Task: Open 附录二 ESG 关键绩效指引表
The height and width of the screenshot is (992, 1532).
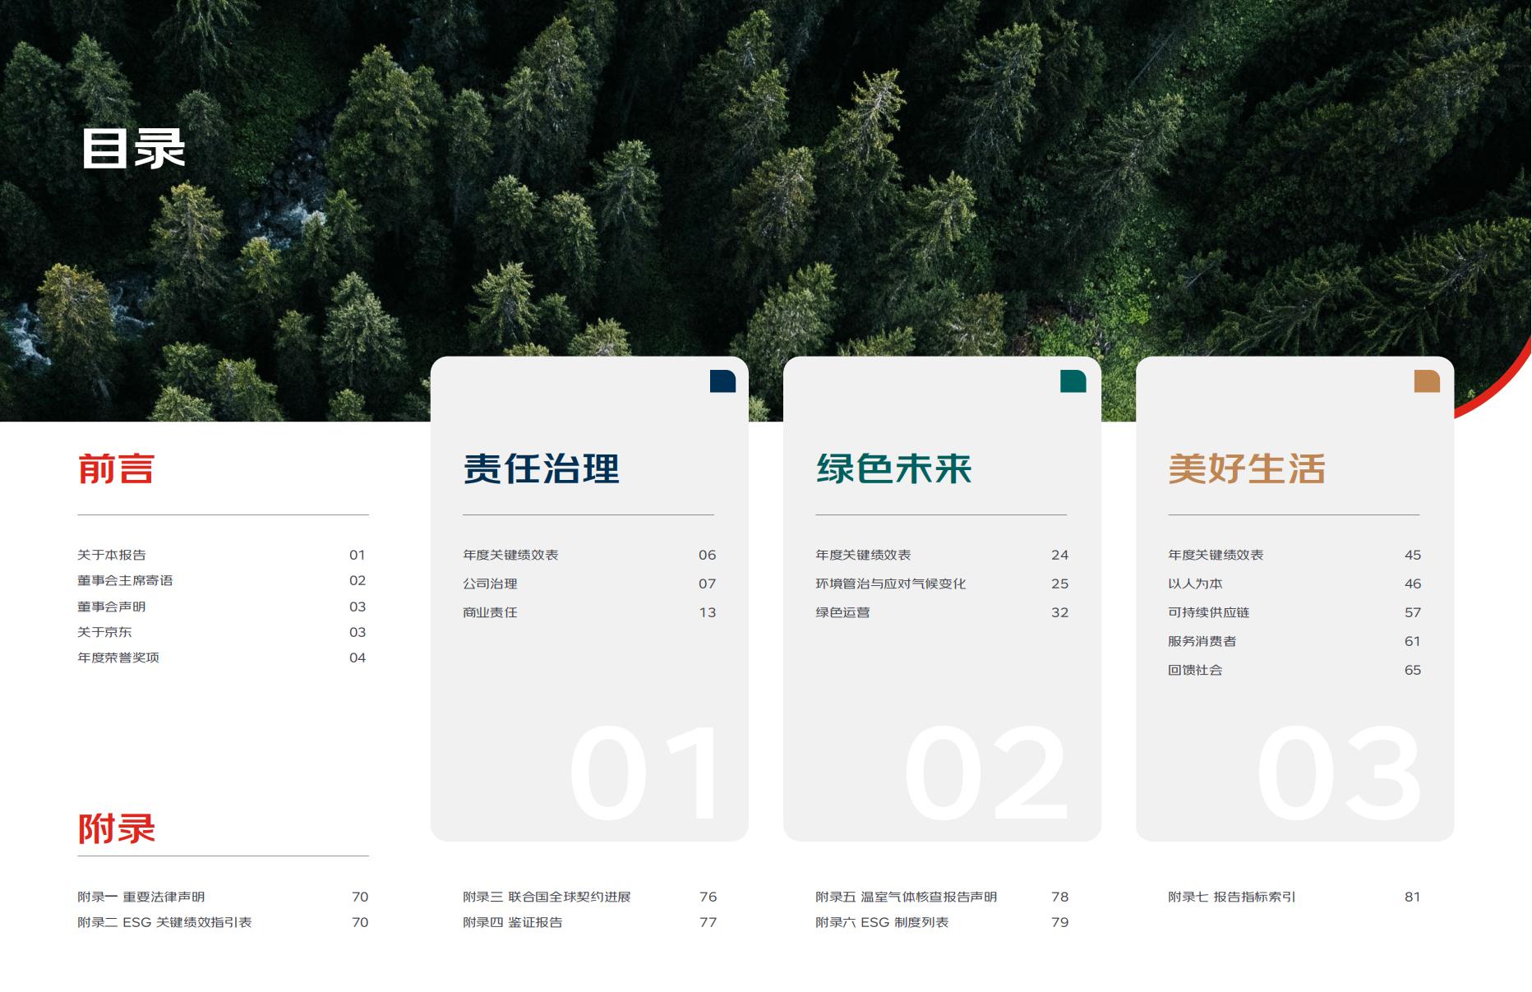Action: click(164, 922)
